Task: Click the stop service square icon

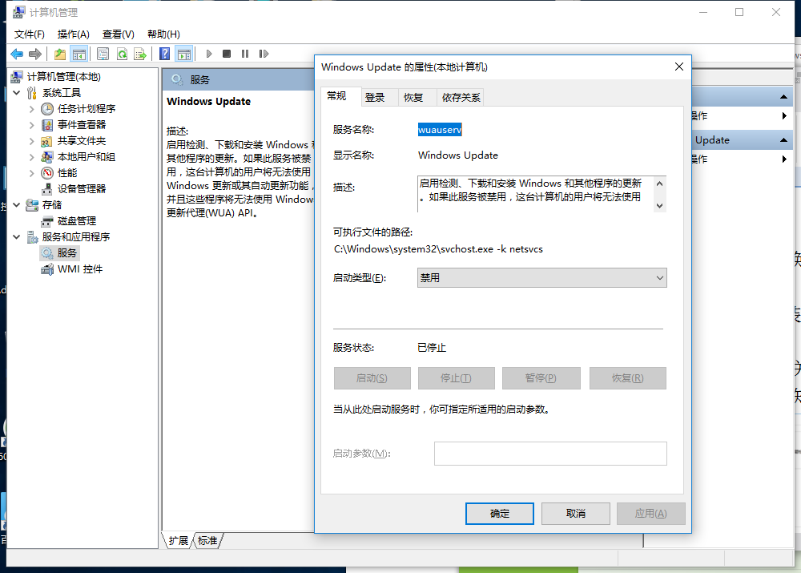Action: point(227,54)
